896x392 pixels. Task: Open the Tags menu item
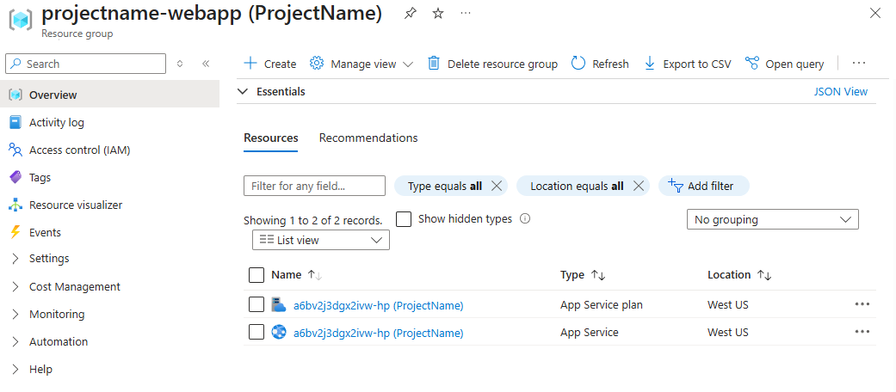coord(40,178)
